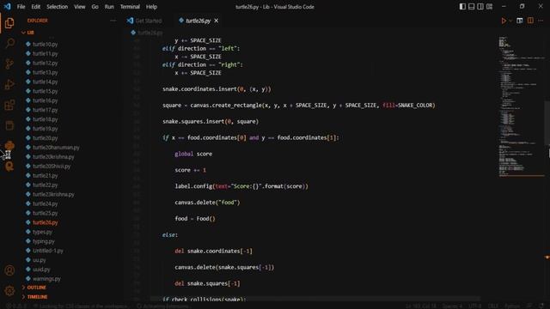Open the Extensions view icon
The height and width of the screenshot is (309, 550).
point(9,105)
